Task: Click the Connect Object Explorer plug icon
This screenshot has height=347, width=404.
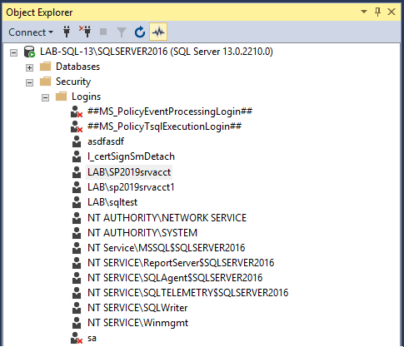Action: coord(67,32)
